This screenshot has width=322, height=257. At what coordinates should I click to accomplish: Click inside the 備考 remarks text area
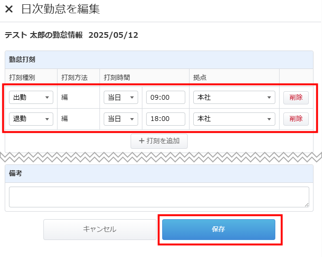tap(159, 197)
